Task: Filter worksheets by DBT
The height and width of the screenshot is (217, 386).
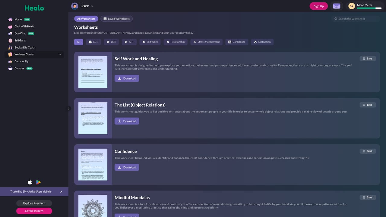Action: (x=111, y=42)
